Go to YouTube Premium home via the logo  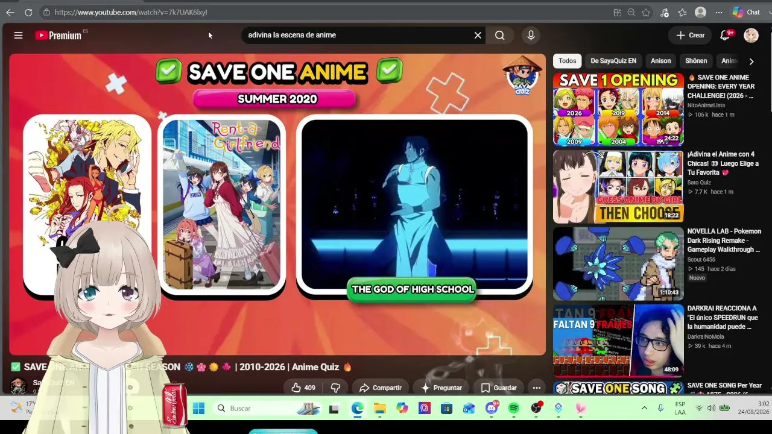click(x=58, y=36)
